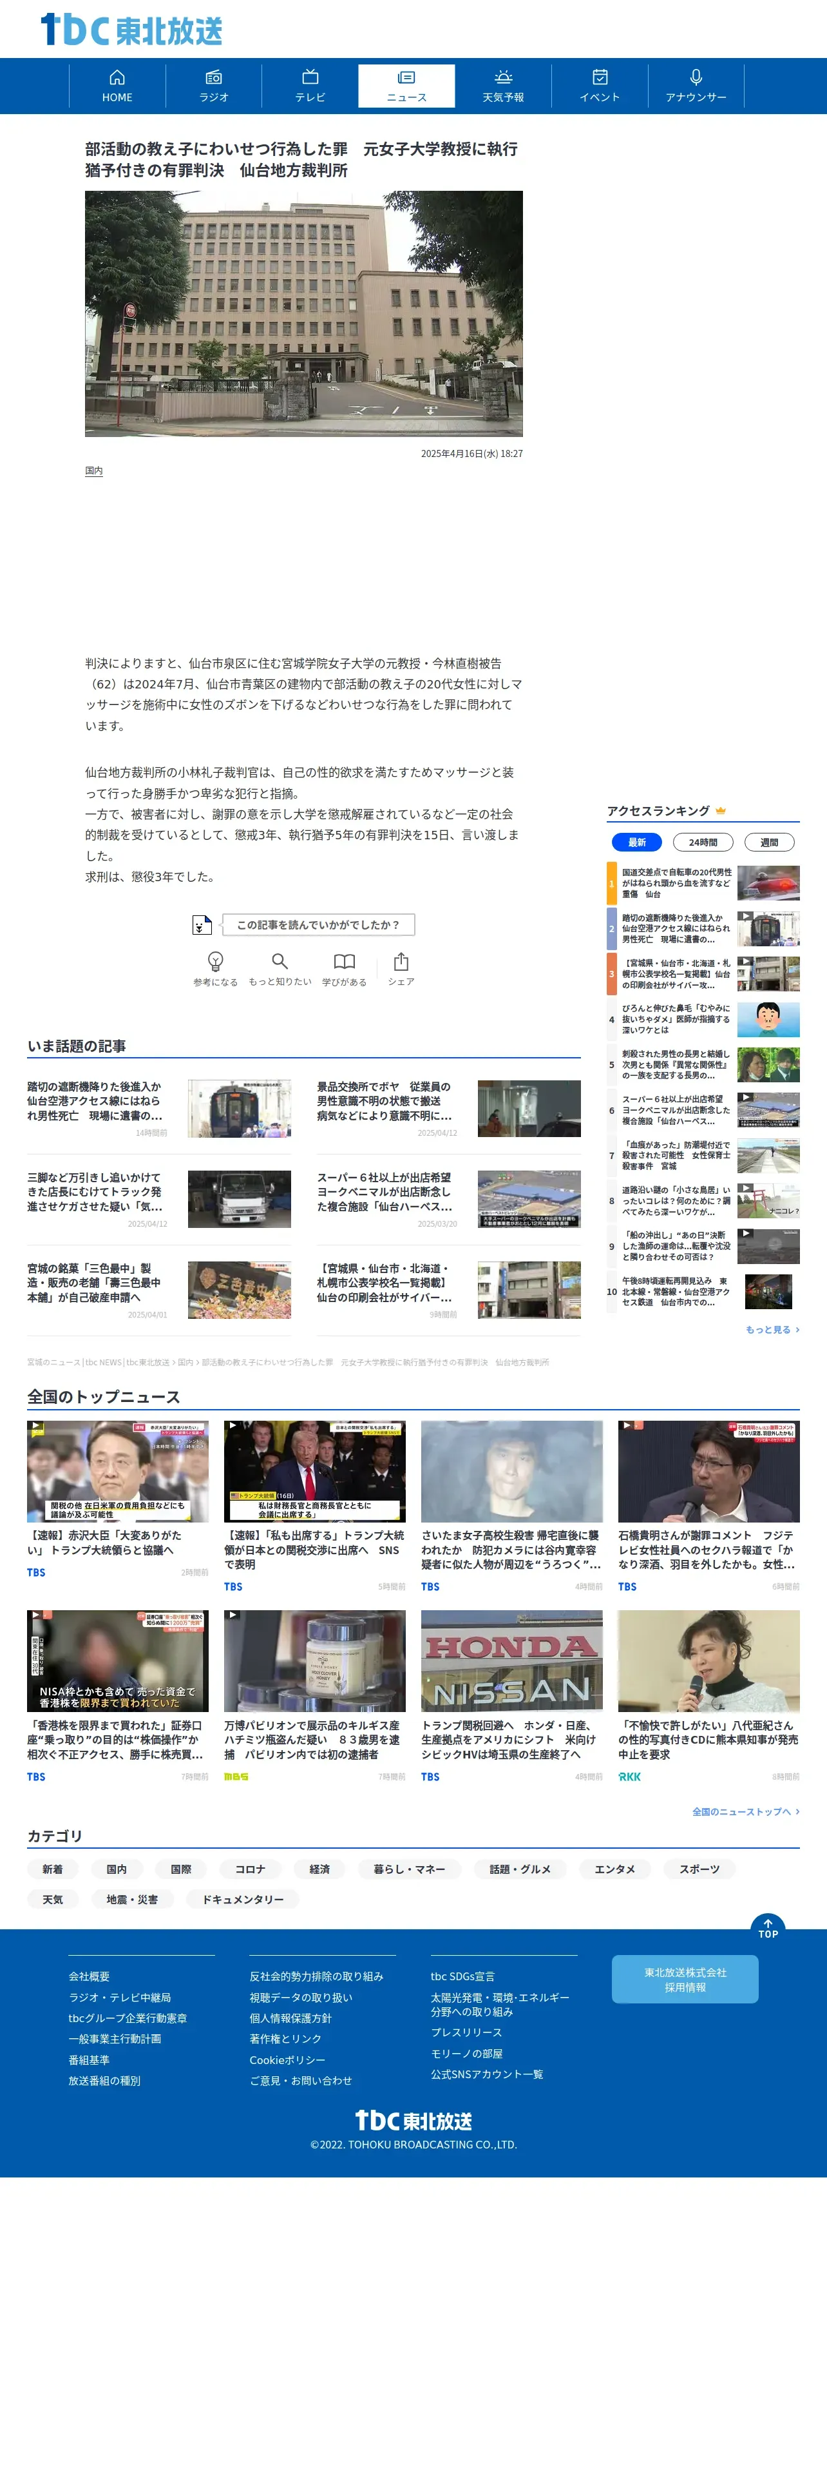827x2483 pixels.
Task: Click the もっと知りたい magnifier icon
Action: pyautogui.click(x=279, y=961)
